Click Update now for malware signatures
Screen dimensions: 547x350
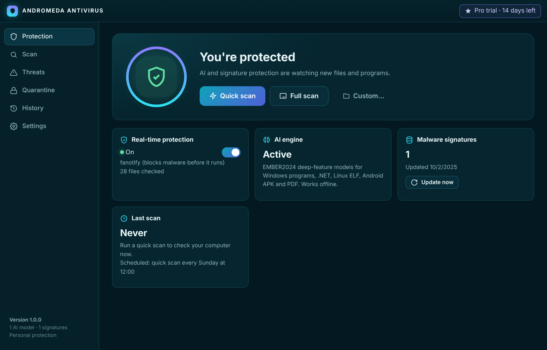tap(432, 182)
